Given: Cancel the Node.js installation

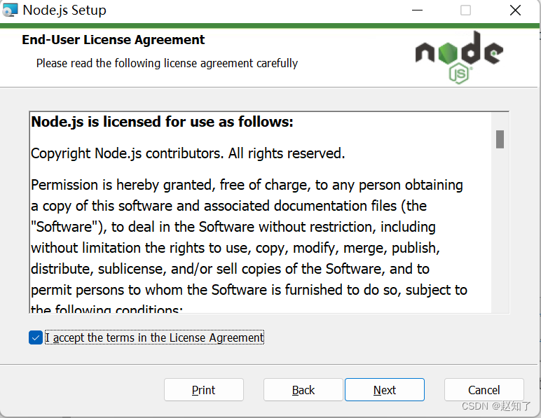Looking at the screenshot, I should click(x=484, y=390).
